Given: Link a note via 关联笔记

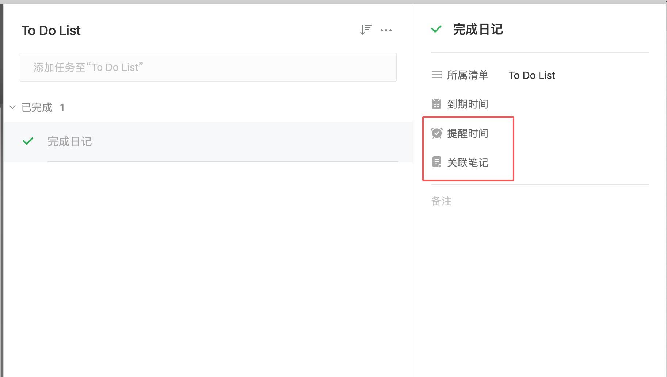Looking at the screenshot, I should [468, 163].
